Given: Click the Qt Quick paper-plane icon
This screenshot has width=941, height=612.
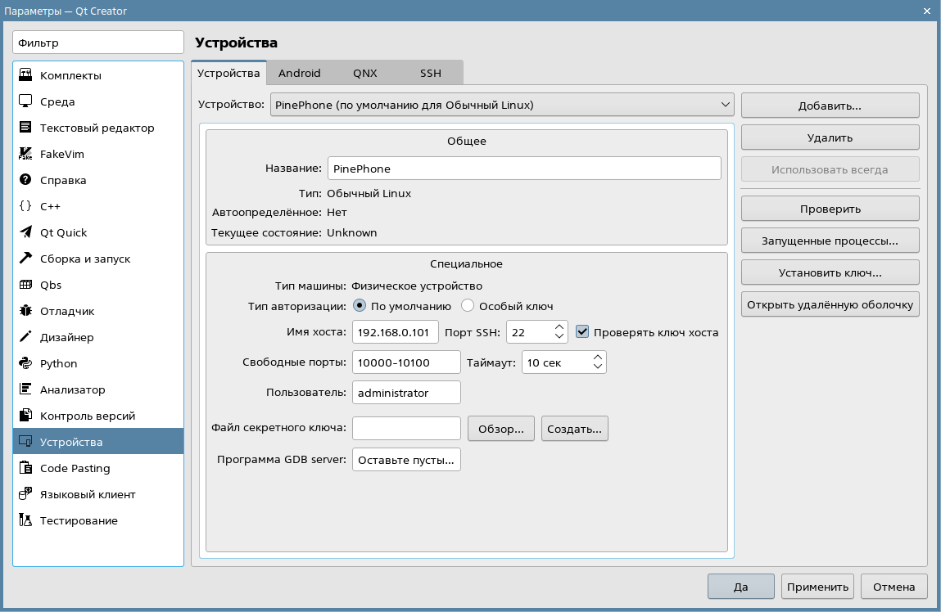Looking at the screenshot, I should (x=25, y=232).
